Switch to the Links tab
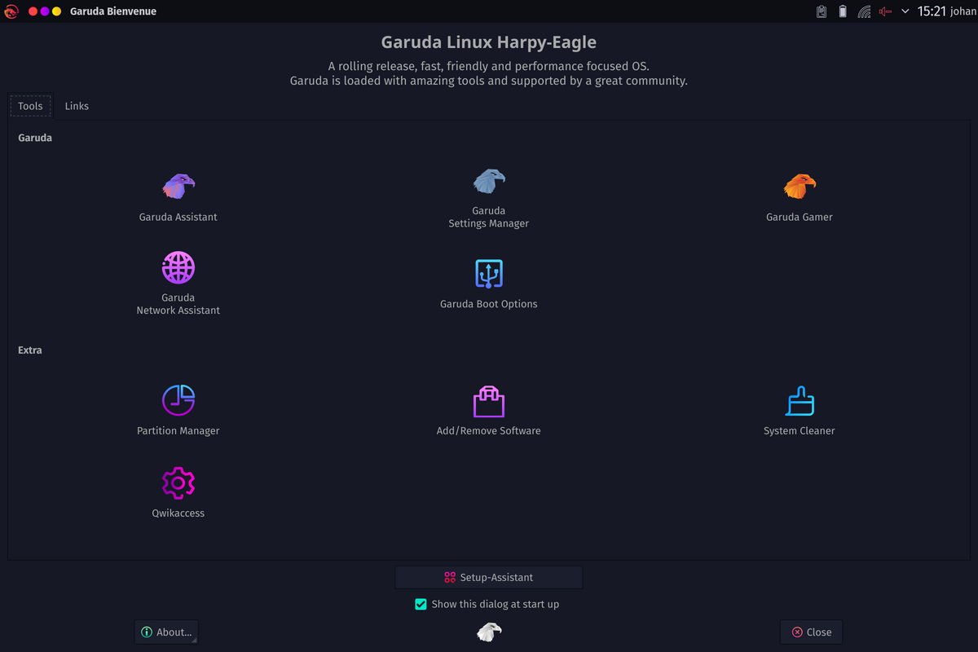Image resolution: width=978 pixels, height=652 pixels. tap(77, 106)
